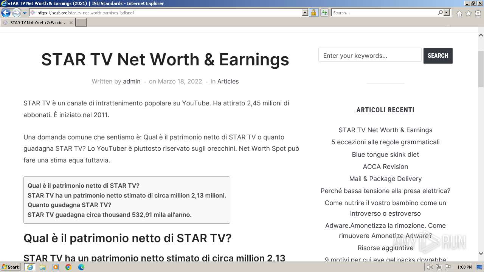Click the Enter your keywords field
The height and width of the screenshot is (272, 484).
click(x=370, y=56)
